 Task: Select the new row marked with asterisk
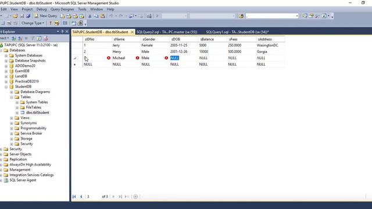(77, 64)
